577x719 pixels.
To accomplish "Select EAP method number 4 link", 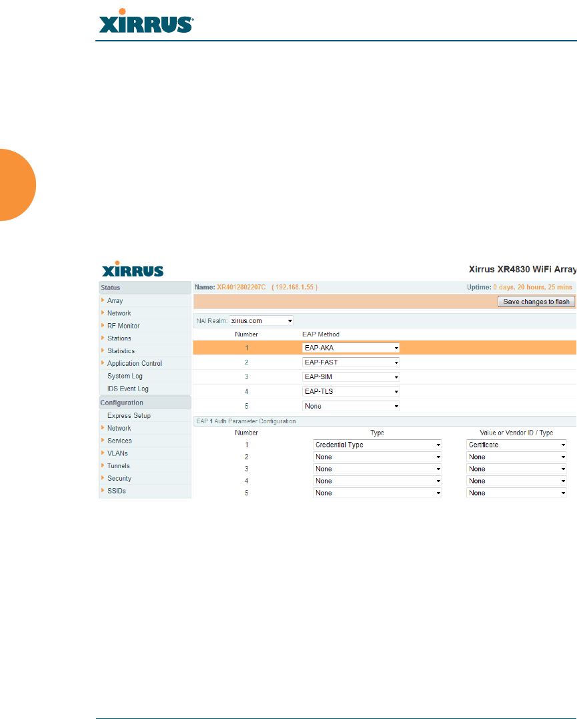I will click(247, 392).
